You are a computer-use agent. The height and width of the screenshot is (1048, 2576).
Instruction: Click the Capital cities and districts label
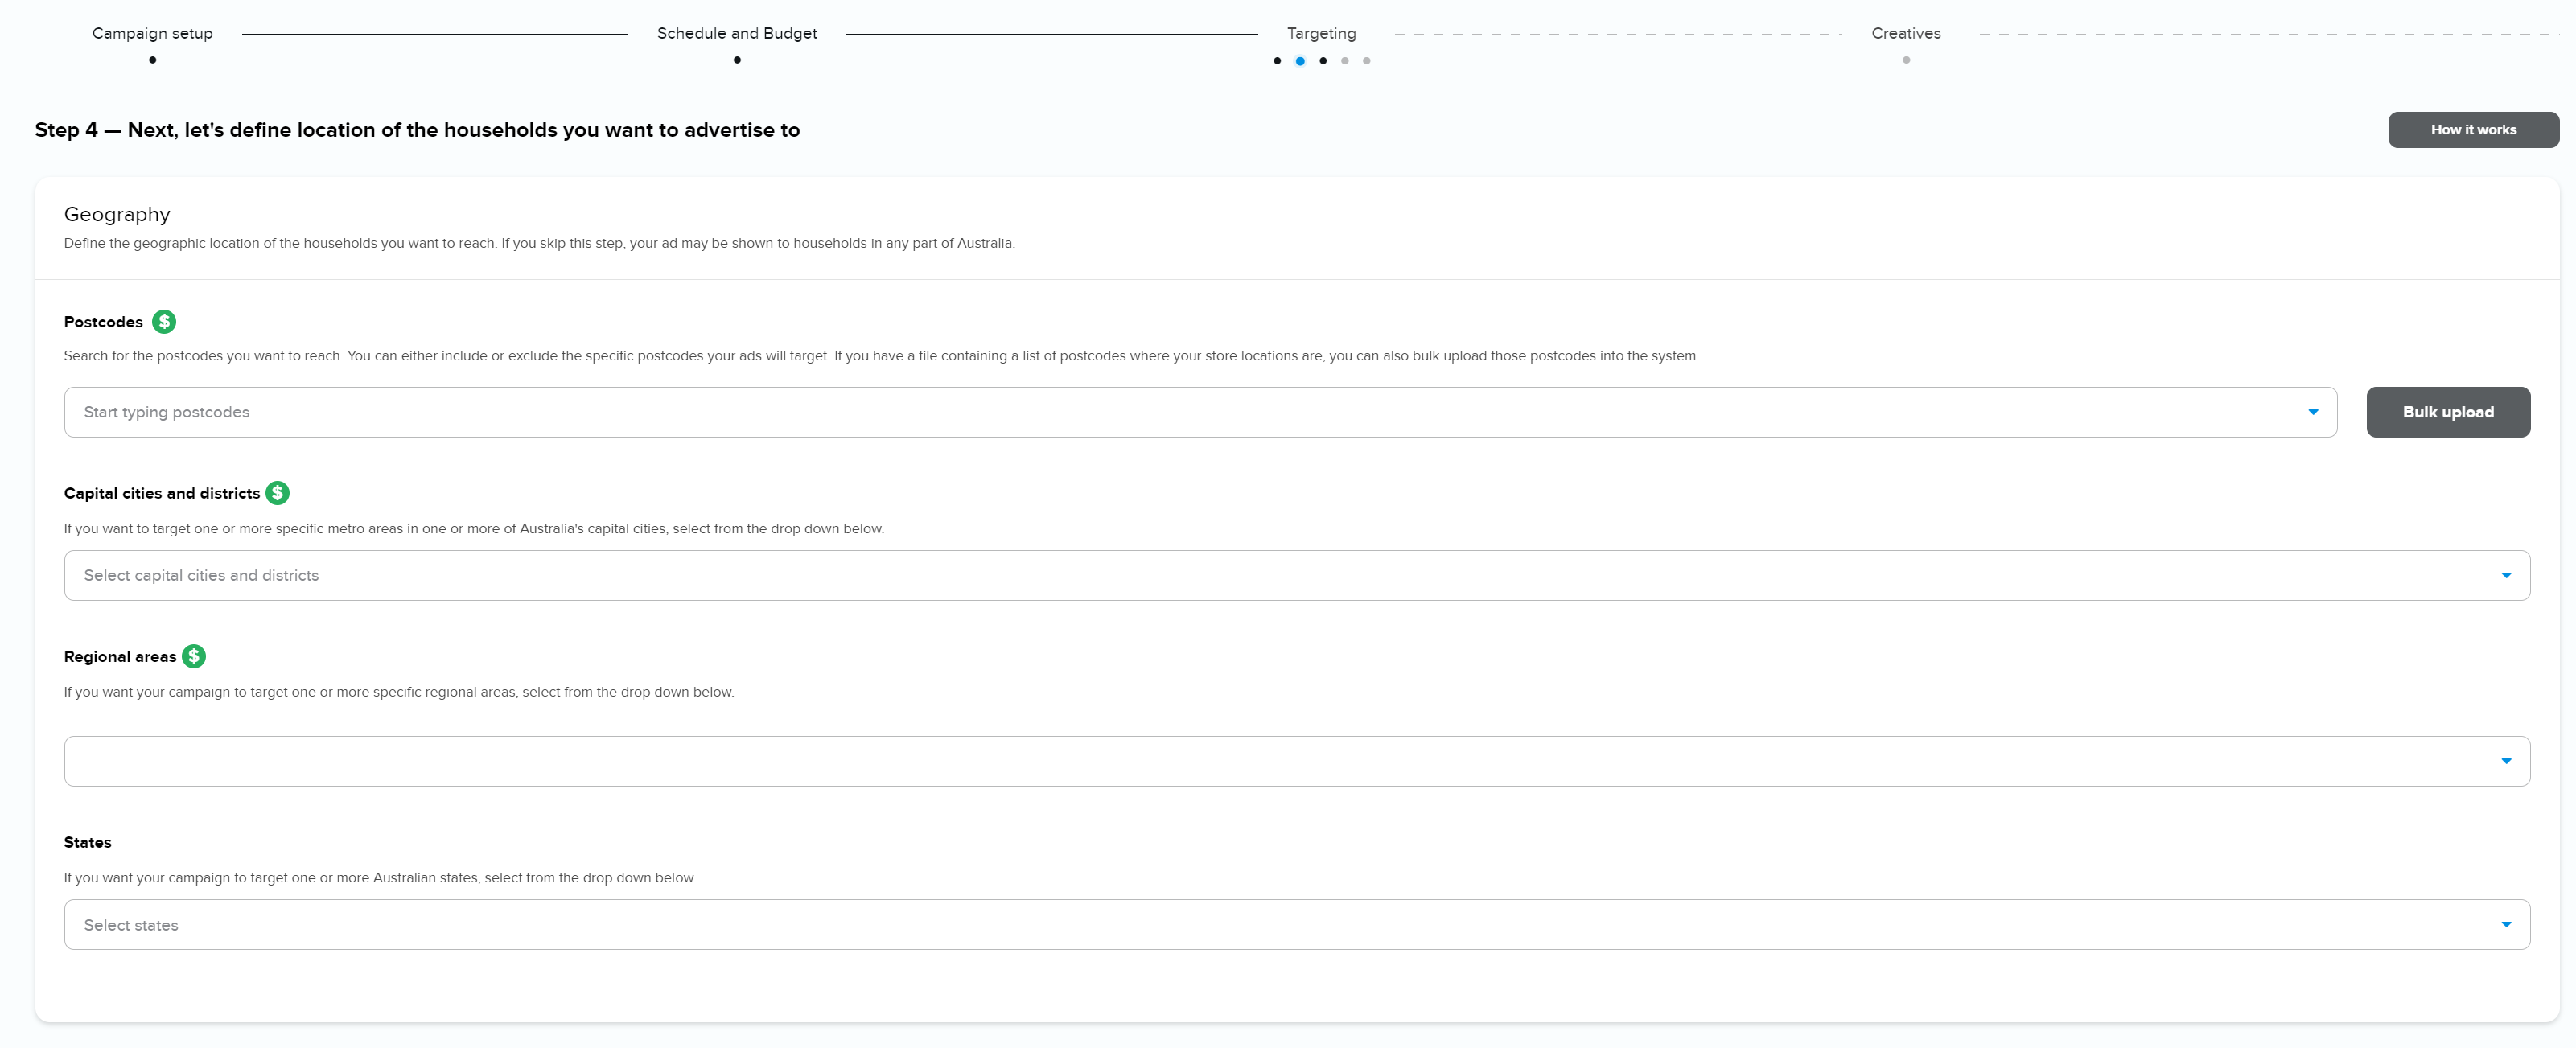click(x=162, y=493)
